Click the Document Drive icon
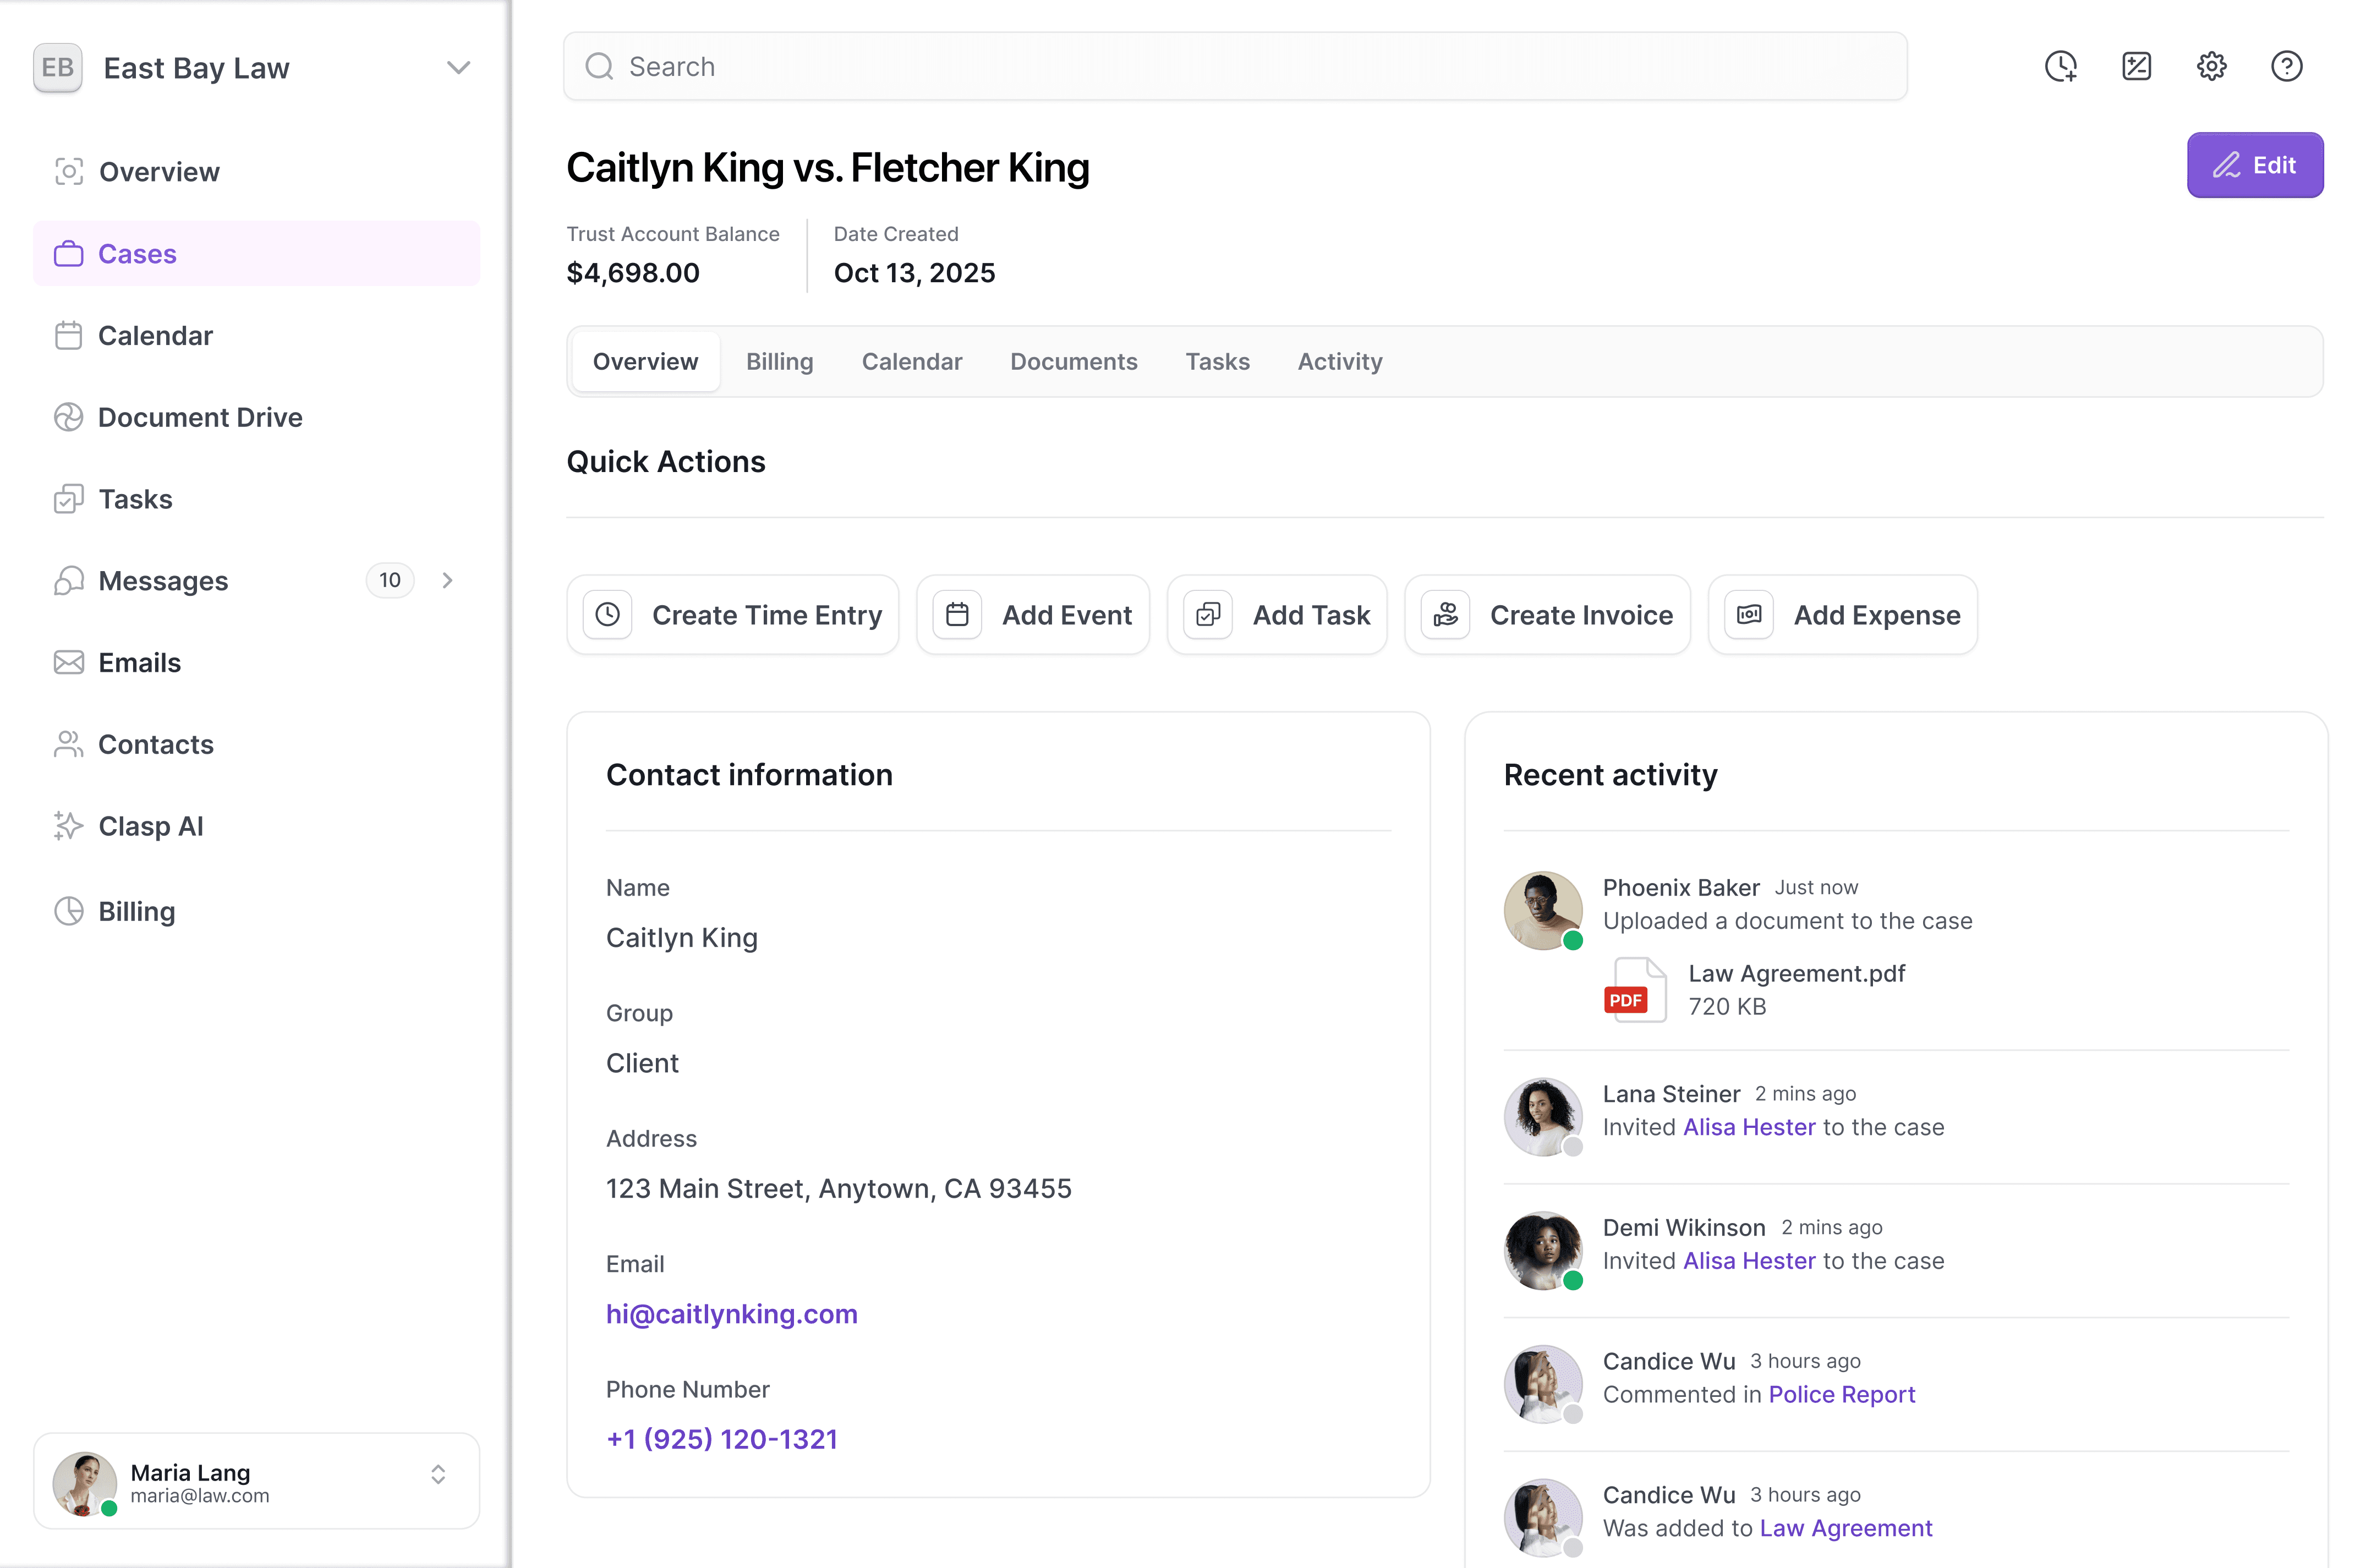The width and height of the screenshot is (2377, 1568). (x=68, y=417)
